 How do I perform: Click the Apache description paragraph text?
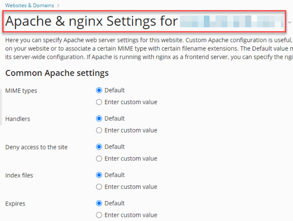[x=149, y=49]
